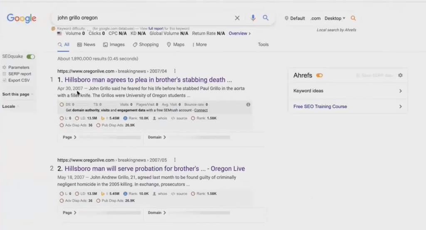Click the orange Ahrefs local search magnifier
Image resolution: width=426 pixels, height=230 pixels.
tap(353, 18)
